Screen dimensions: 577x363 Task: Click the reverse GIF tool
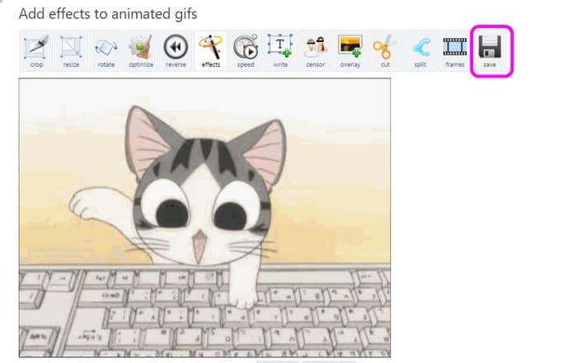point(176,51)
